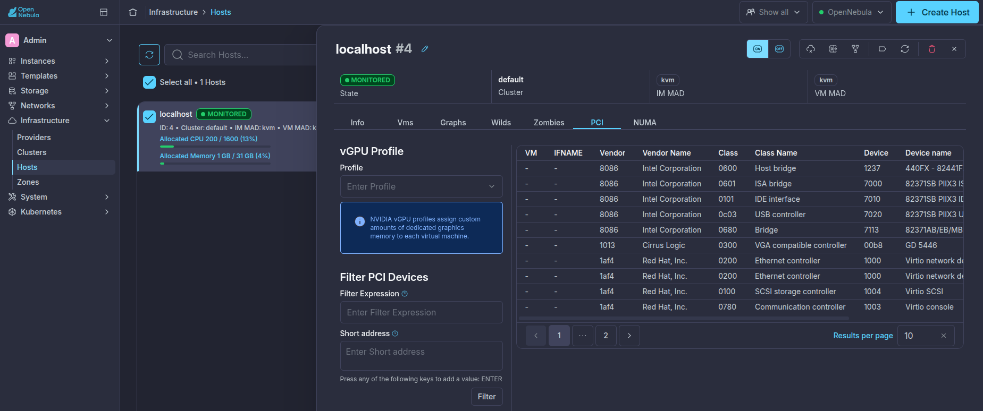The image size is (983, 411).
Task: Click the Infrastructure cloud icon
Action: 12,121
